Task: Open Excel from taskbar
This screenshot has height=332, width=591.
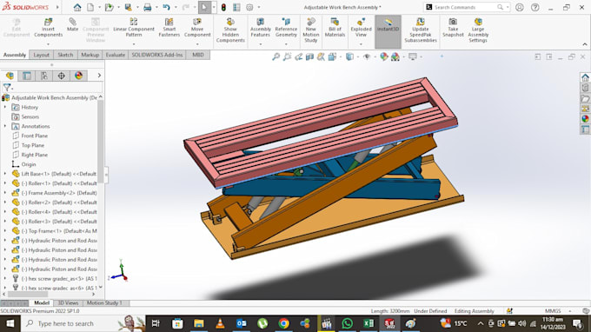Action: 369,323
